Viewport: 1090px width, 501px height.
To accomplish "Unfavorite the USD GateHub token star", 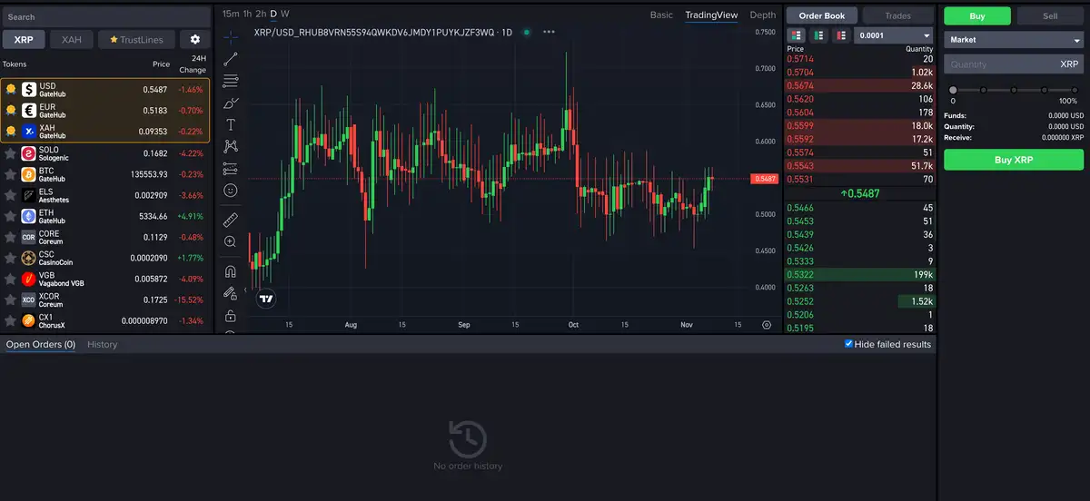I will [x=11, y=90].
